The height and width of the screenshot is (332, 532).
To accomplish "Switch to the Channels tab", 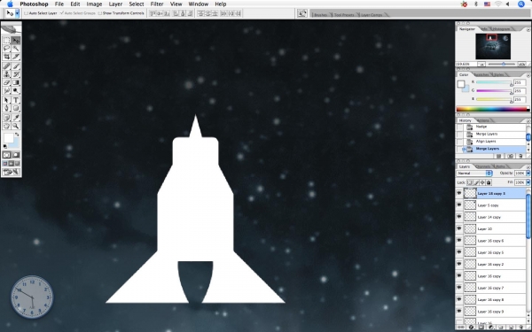I will point(483,166).
